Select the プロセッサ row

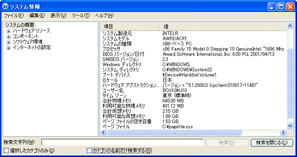pyautogui.click(x=193, y=49)
